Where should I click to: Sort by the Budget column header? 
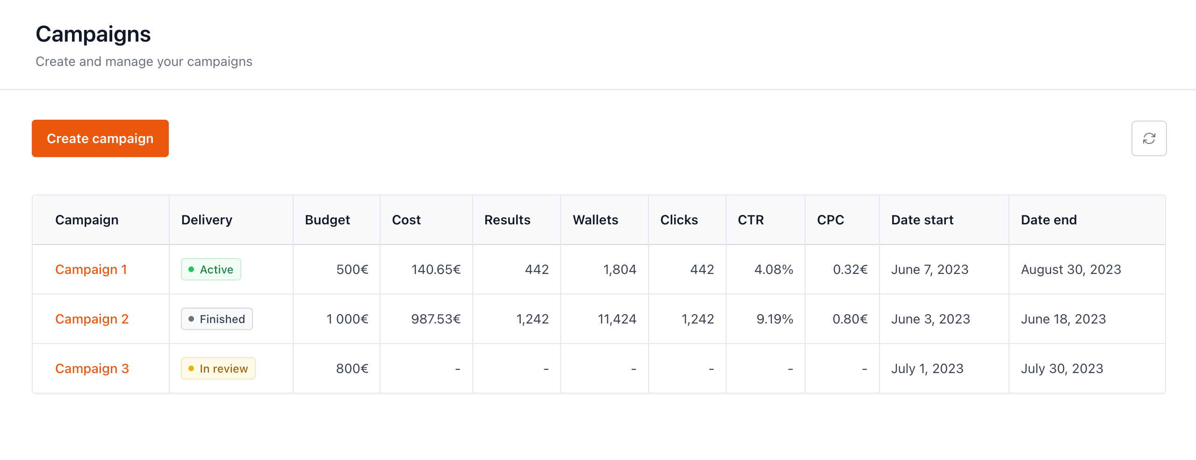(x=327, y=220)
